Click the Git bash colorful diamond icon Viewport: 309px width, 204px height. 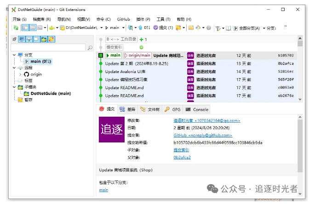198,28
